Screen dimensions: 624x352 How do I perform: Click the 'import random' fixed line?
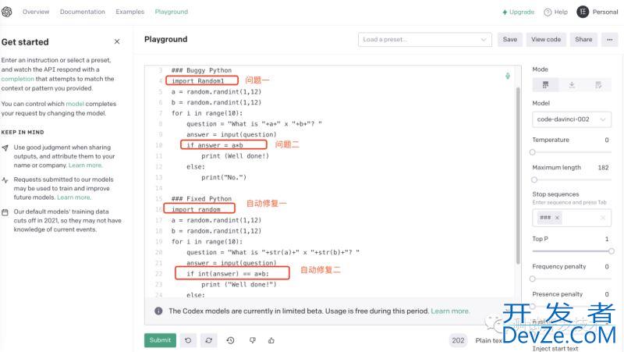[196, 209]
